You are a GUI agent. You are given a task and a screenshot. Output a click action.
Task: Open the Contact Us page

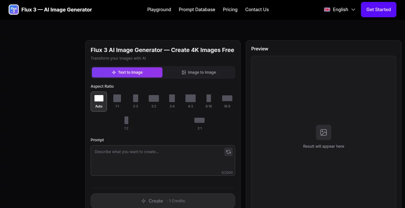pyautogui.click(x=257, y=10)
